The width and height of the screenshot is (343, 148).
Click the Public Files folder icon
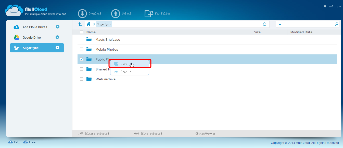tap(89, 59)
